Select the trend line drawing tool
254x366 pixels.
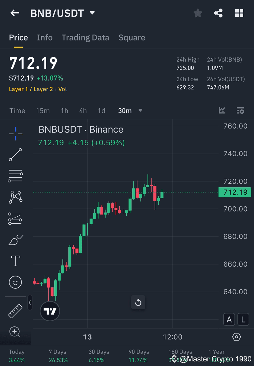pyautogui.click(x=15, y=155)
